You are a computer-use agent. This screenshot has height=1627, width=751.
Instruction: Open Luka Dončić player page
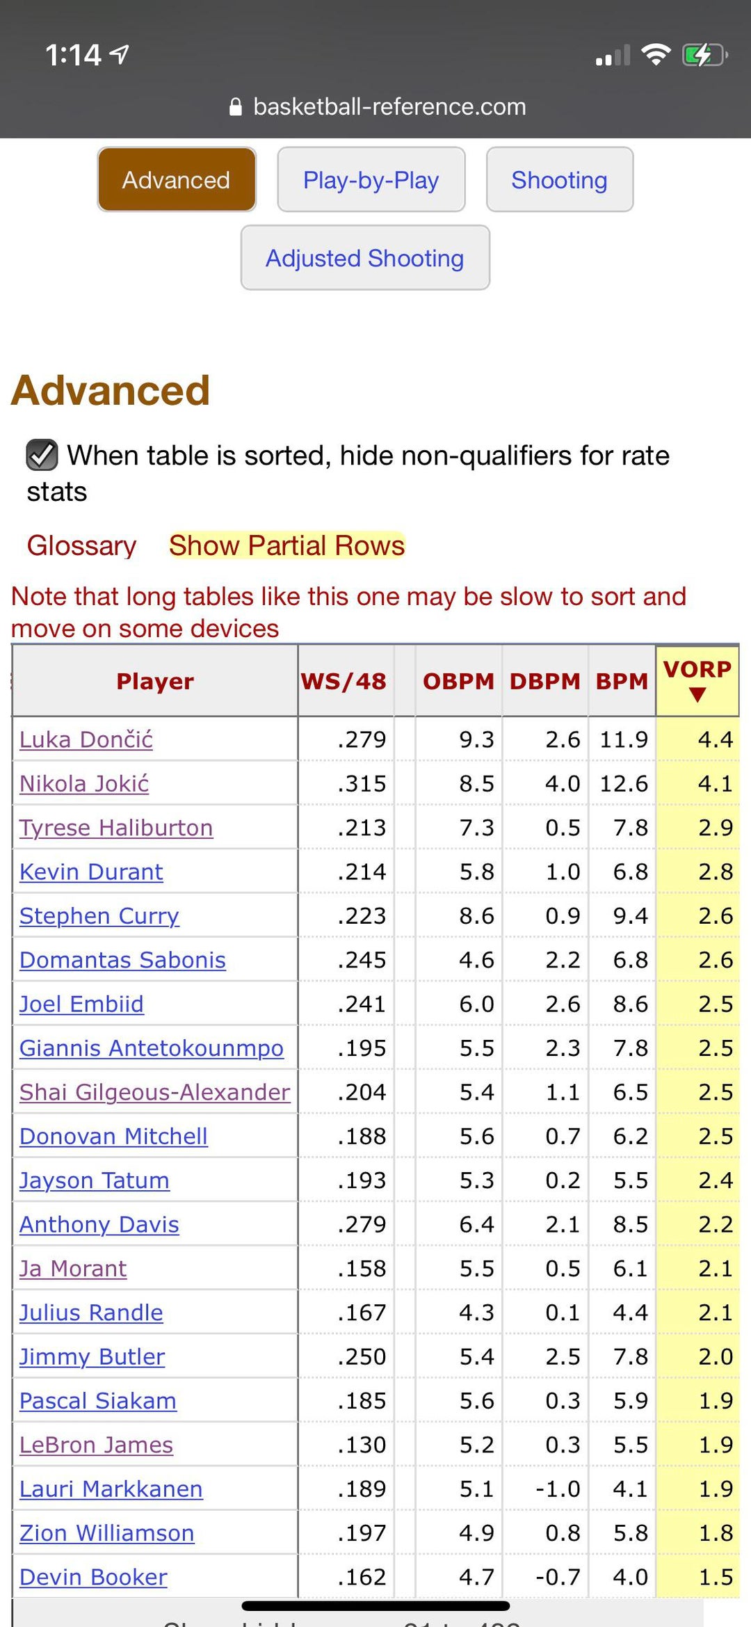pyautogui.click(x=86, y=739)
